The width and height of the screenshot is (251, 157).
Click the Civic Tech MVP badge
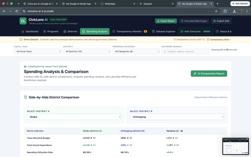click(58, 20)
